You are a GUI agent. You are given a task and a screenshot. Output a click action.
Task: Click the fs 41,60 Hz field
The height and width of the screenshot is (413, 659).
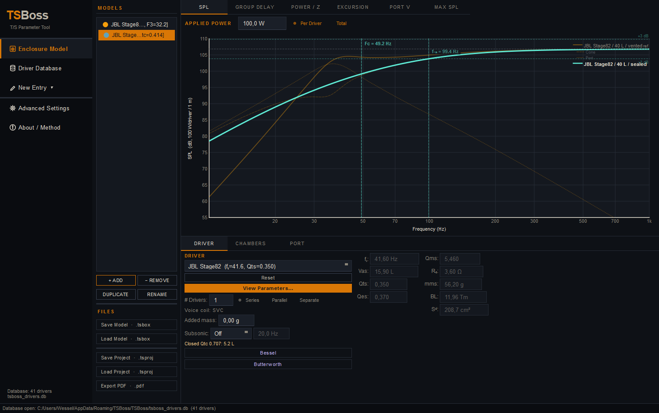tap(395, 259)
